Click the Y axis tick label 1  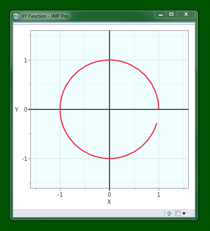[x=26, y=60]
